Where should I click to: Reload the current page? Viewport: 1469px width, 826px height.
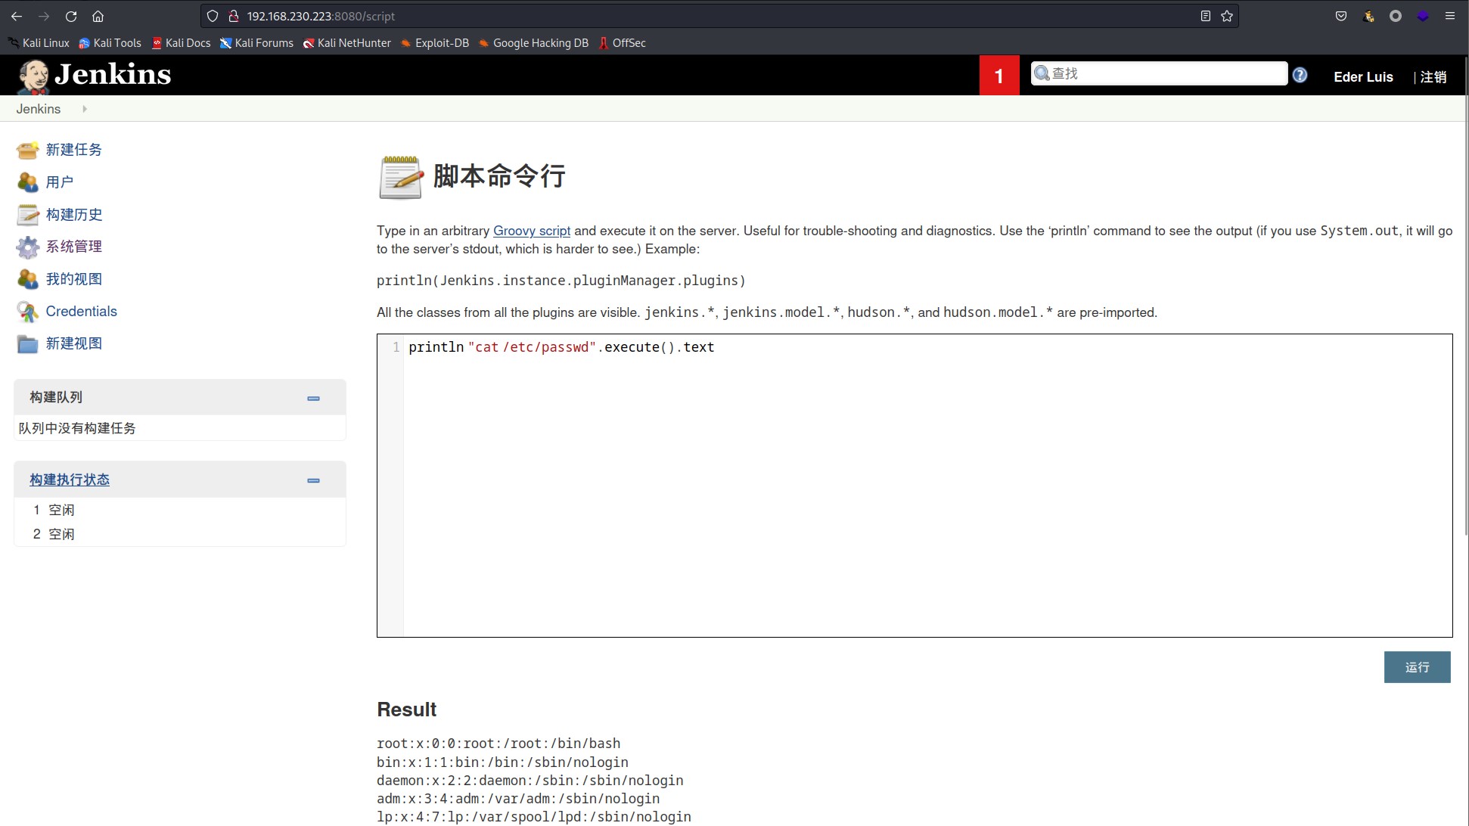(71, 16)
